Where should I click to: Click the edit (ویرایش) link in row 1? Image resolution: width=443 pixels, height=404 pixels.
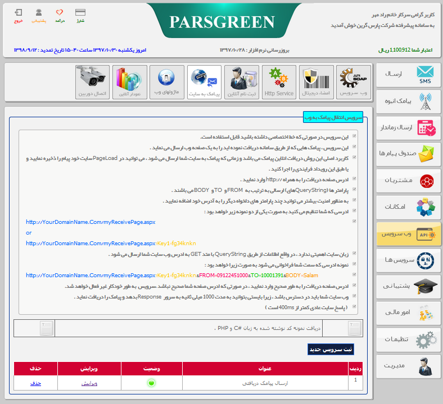coord(89,383)
